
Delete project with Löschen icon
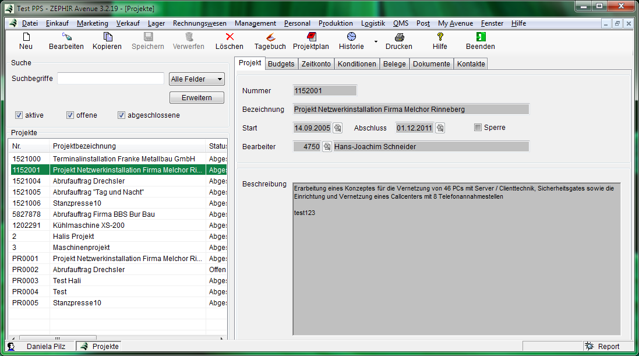pyautogui.click(x=229, y=37)
